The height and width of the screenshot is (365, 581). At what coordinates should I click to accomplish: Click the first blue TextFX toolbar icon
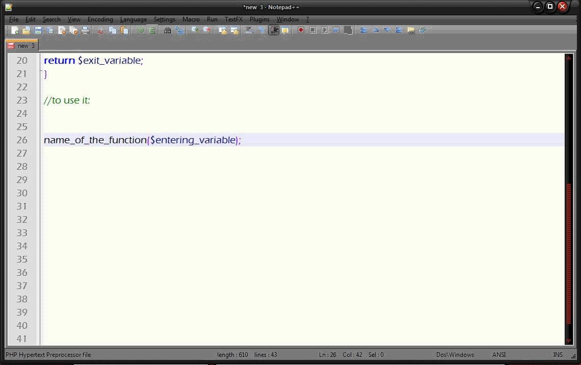tap(363, 31)
